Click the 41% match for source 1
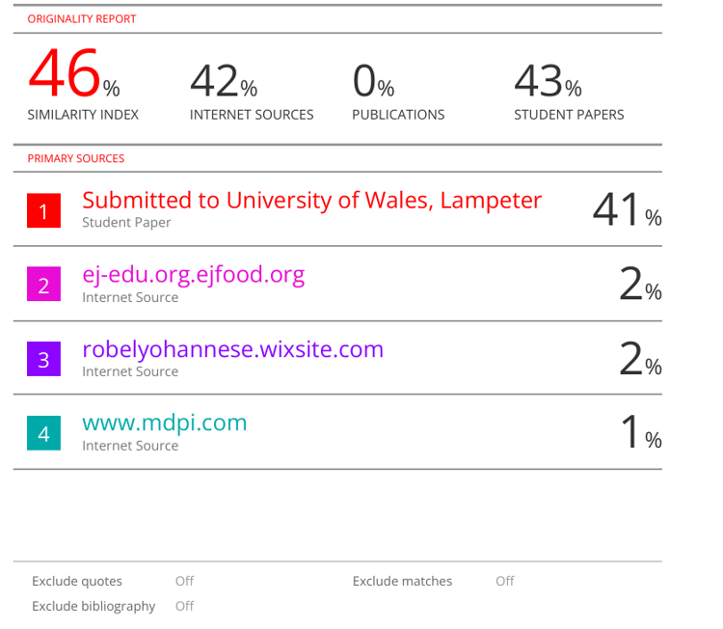This screenshot has width=723, height=629. pyautogui.click(x=626, y=210)
